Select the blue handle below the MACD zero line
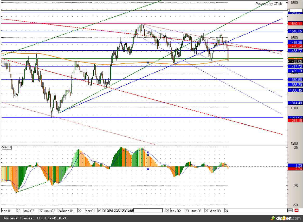303x222 pixels. pos(148,169)
